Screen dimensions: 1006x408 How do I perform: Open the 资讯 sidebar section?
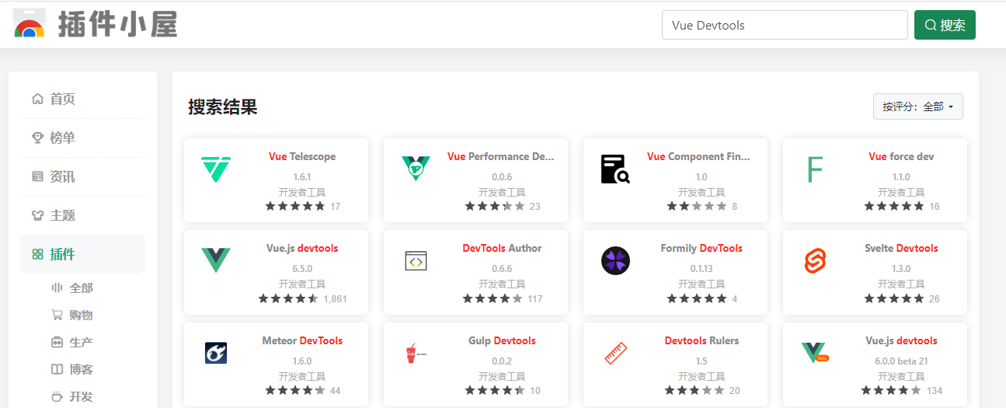tap(82, 176)
